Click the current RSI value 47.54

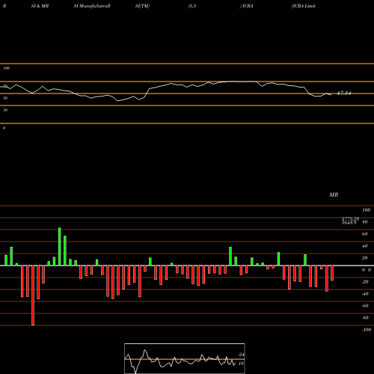344,93
